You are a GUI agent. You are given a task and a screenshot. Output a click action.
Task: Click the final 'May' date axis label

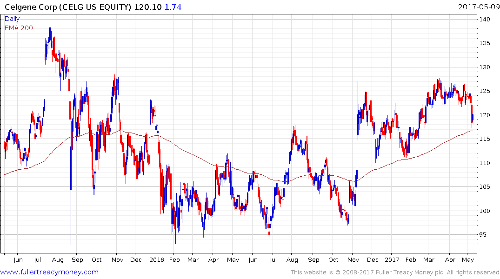point(468,259)
